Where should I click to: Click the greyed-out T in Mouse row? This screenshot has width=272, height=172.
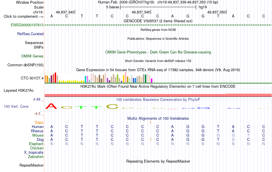tap(249, 135)
